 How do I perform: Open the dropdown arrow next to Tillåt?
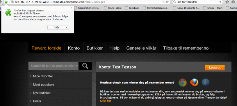click(67, 28)
